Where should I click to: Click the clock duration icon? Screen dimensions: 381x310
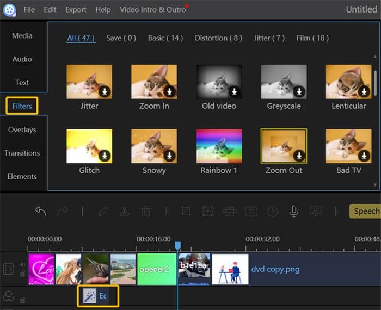[273, 211]
